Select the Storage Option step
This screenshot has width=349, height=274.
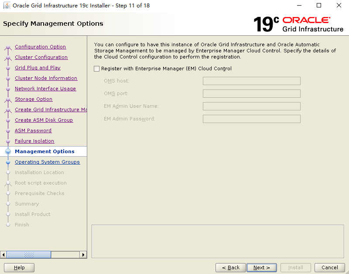[34, 99]
